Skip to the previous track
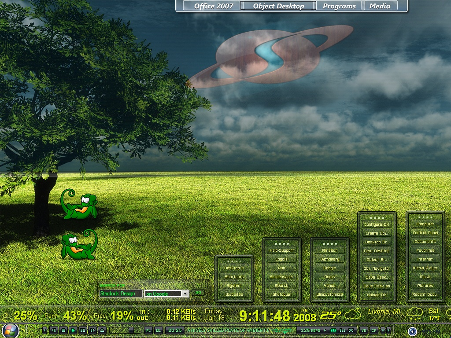The image size is (451, 338). point(53,330)
